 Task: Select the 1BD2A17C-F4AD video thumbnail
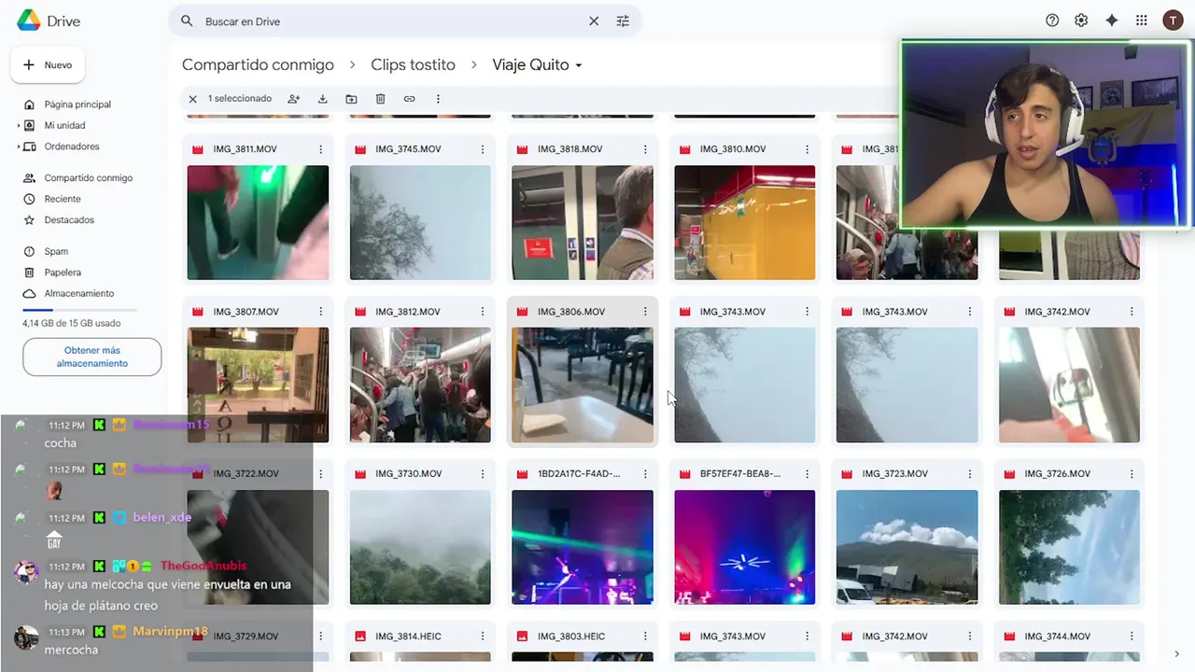point(583,547)
